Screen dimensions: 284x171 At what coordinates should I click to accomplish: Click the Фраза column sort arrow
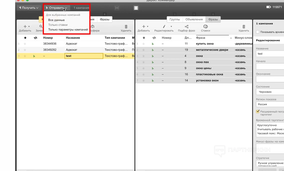coord(231,38)
